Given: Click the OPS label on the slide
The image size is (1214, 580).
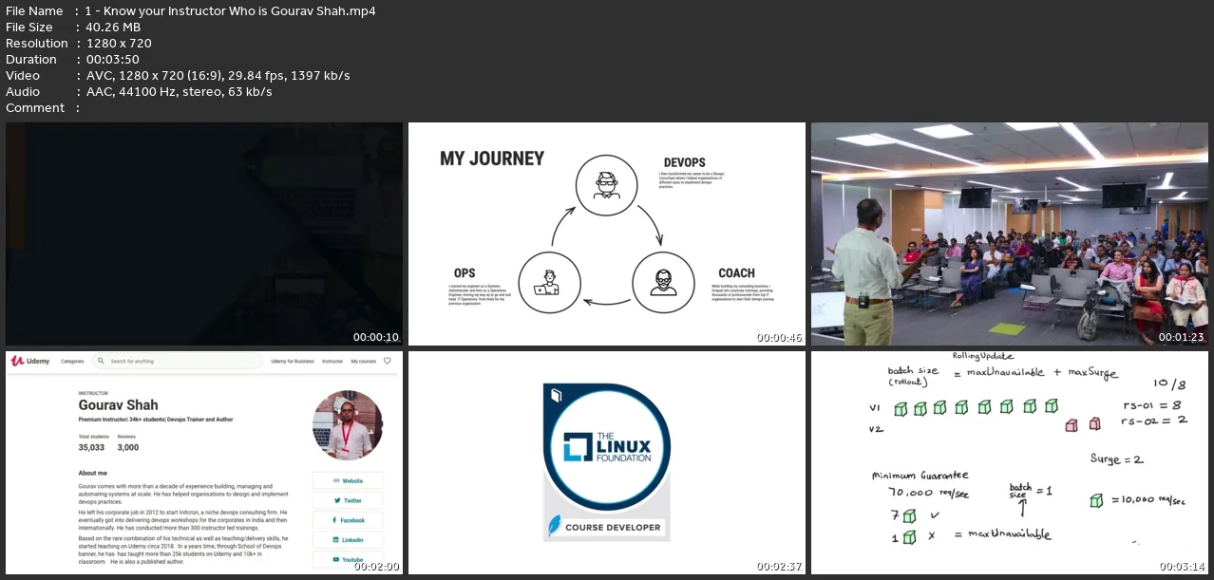Looking at the screenshot, I should point(465,273).
